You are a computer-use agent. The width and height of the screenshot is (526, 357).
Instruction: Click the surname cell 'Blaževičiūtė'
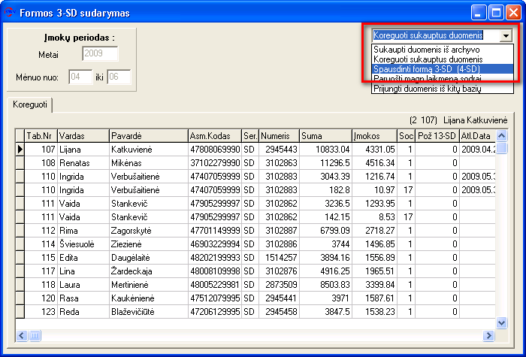pos(149,312)
